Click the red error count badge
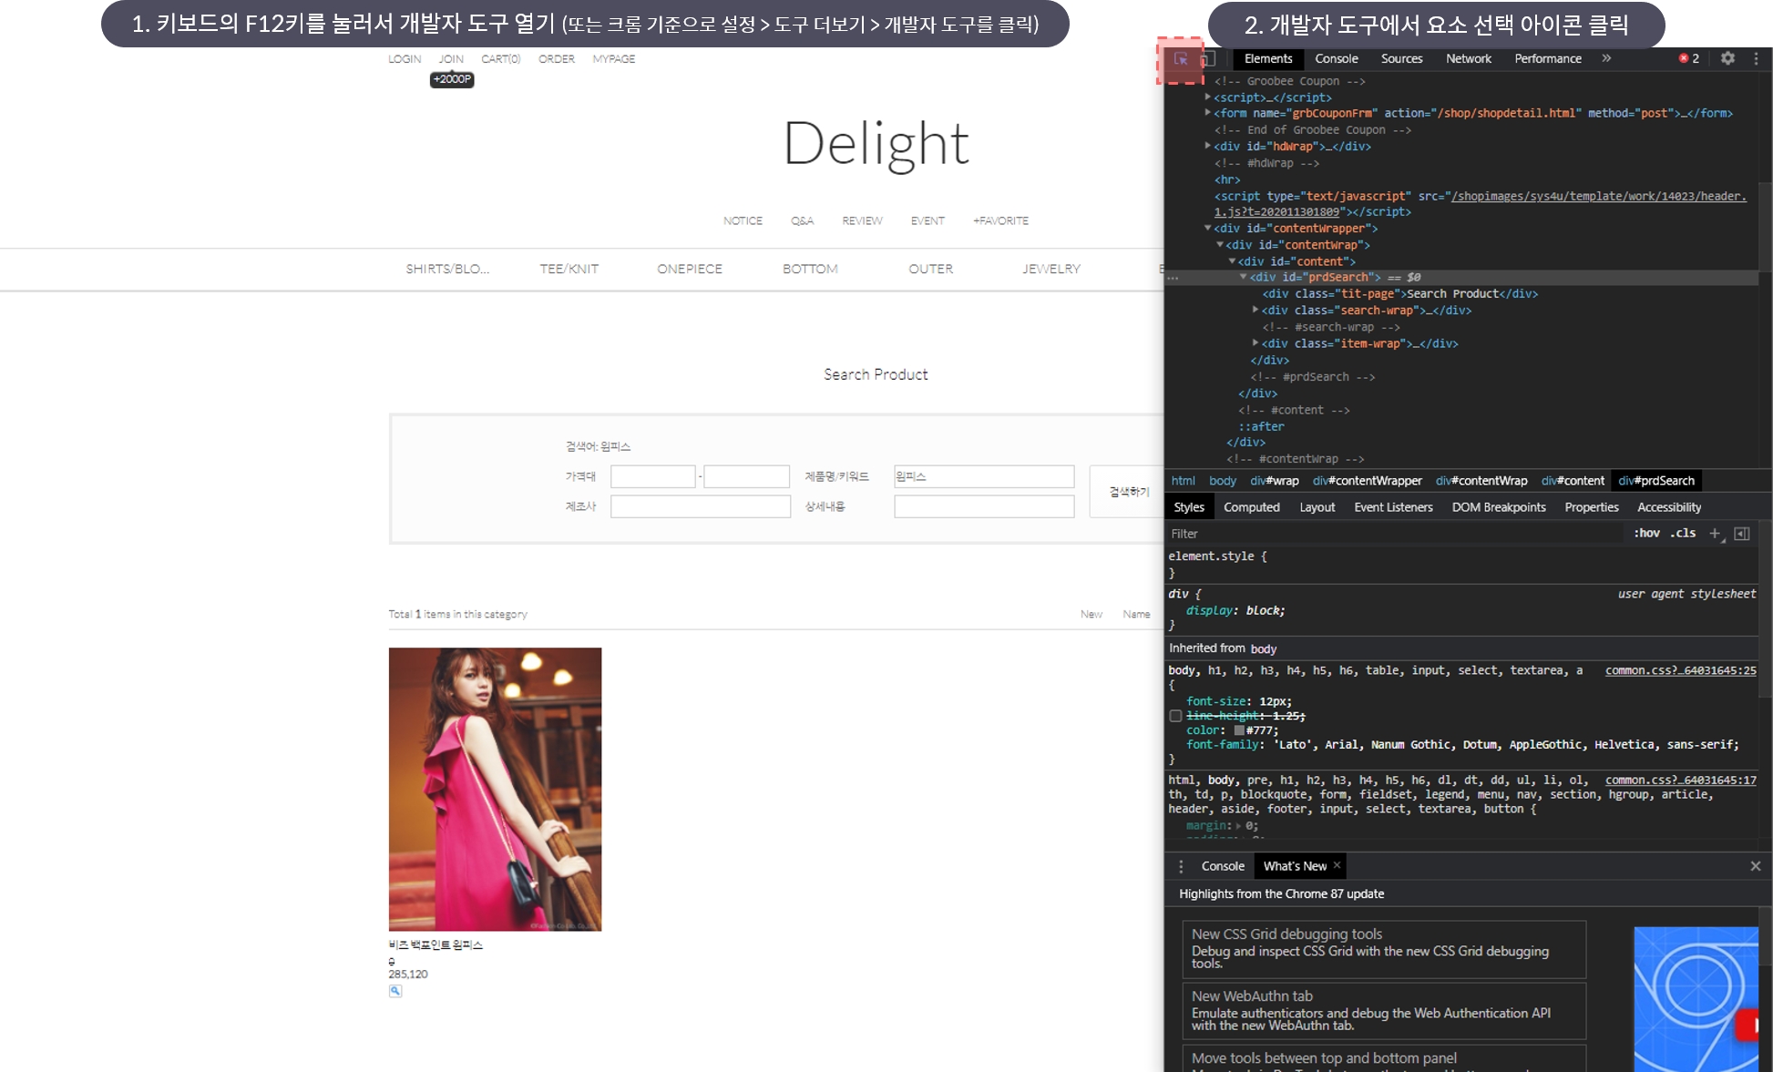Viewport: 1773px width, 1072px height. (1688, 58)
